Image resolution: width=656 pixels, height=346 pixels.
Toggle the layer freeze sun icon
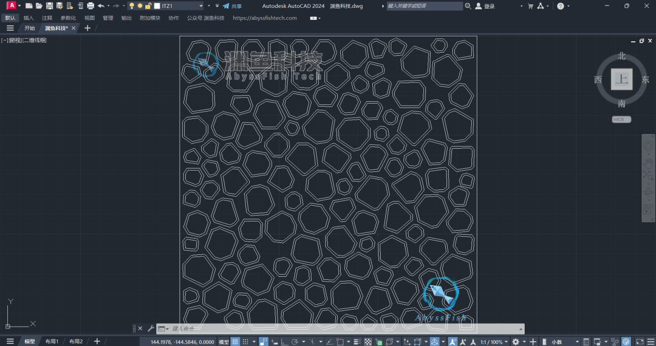(140, 6)
